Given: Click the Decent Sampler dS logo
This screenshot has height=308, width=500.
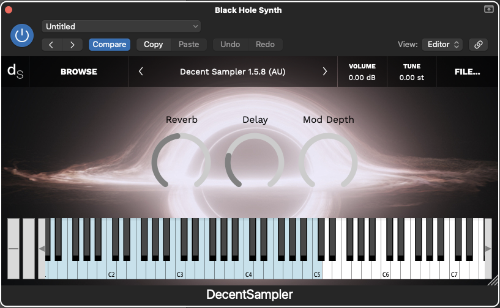Looking at the screenshot, I should (x=15, y=71).
